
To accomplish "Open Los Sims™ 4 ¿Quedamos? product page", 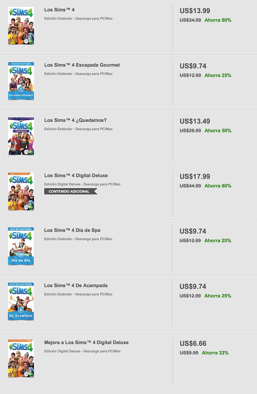I will click(75, 120).
